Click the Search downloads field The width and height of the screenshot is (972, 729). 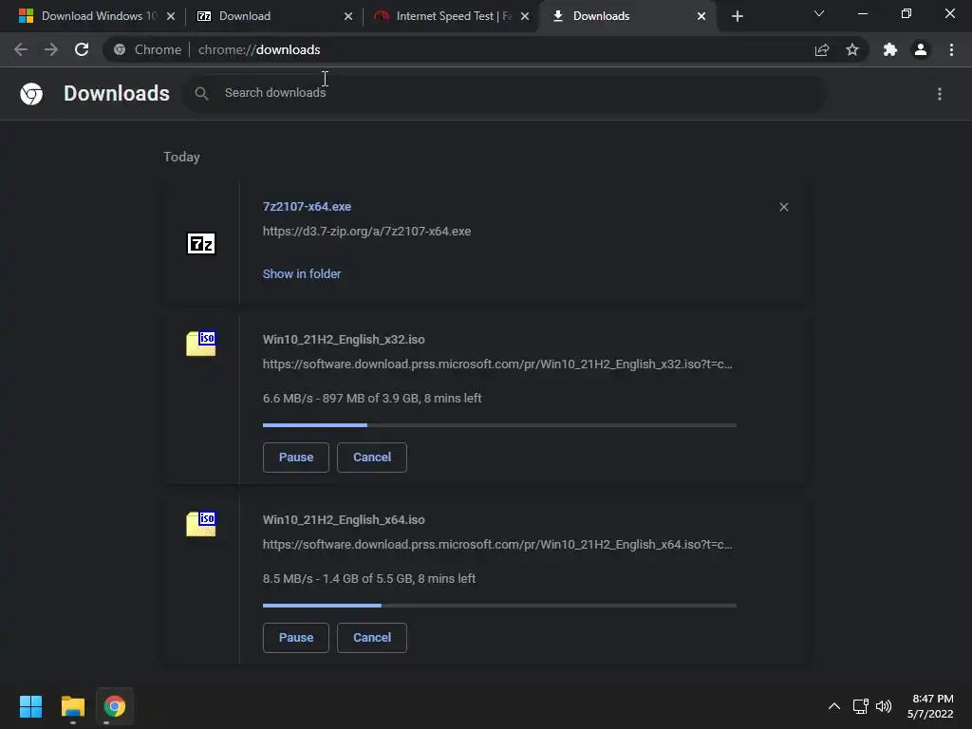pos(505,93)
